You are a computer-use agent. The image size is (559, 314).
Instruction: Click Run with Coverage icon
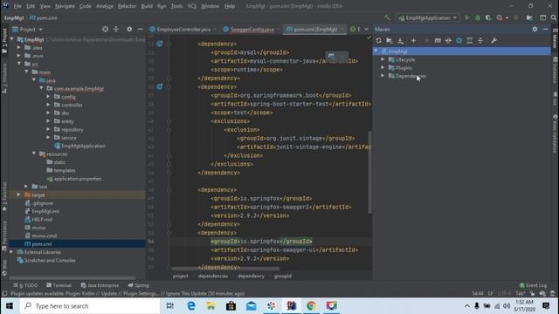coord(488,17)
